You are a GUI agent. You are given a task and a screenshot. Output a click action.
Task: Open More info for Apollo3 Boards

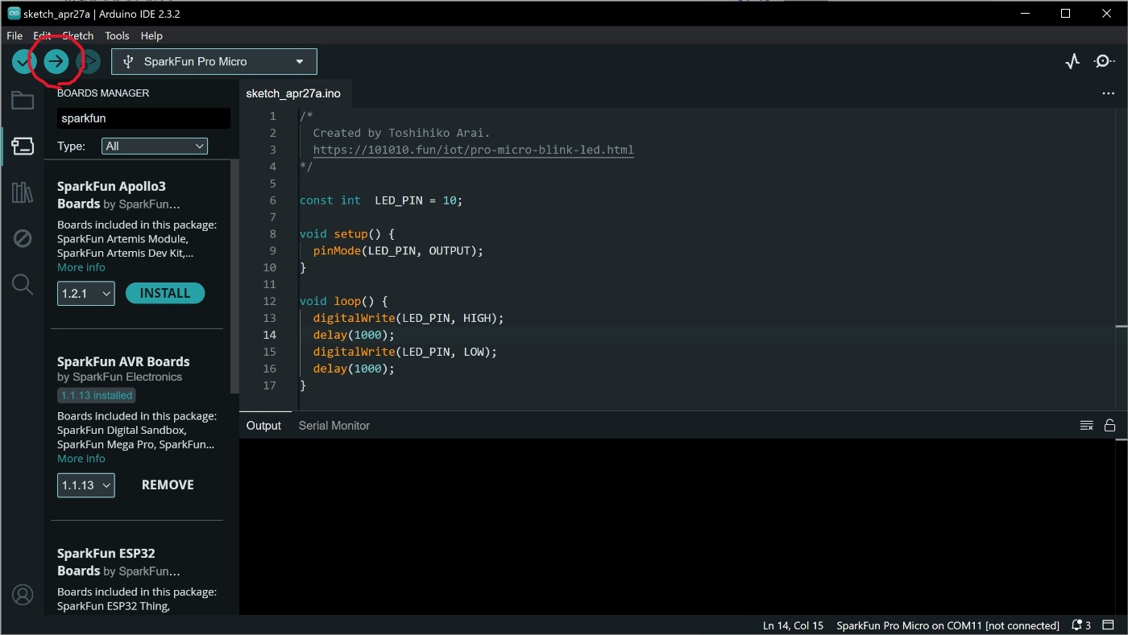click(81, 267)
